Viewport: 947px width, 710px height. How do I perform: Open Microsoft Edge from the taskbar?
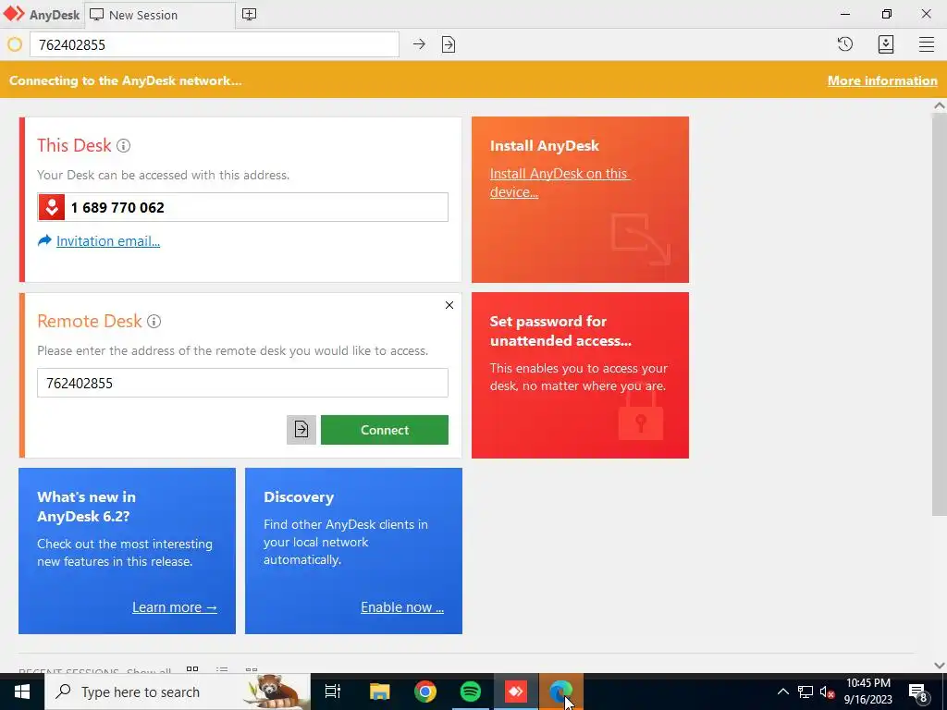click(561, 692)
